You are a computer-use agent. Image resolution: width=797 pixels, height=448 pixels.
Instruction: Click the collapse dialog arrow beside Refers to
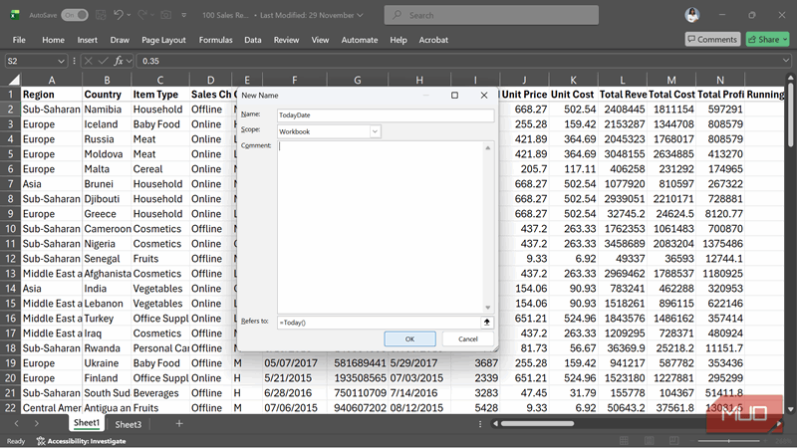487,322
